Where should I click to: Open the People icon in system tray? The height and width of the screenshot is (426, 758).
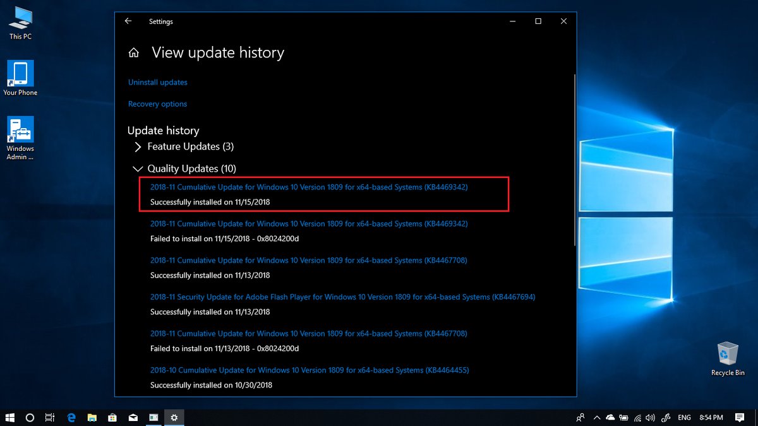pos(581,417)
